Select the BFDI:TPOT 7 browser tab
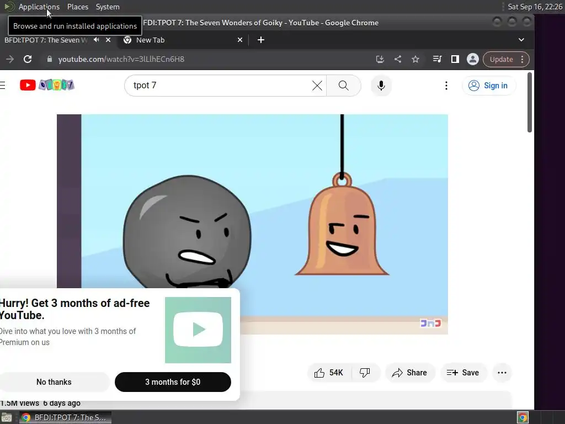Viewport: 565px width, 424px height. [x=45, y=40]
